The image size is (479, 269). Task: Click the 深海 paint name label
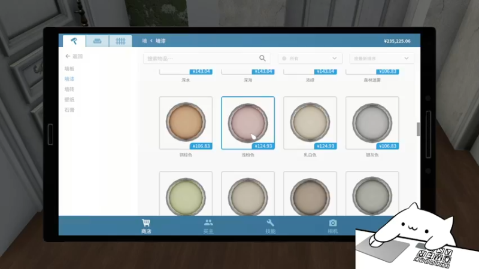(248, 80)
